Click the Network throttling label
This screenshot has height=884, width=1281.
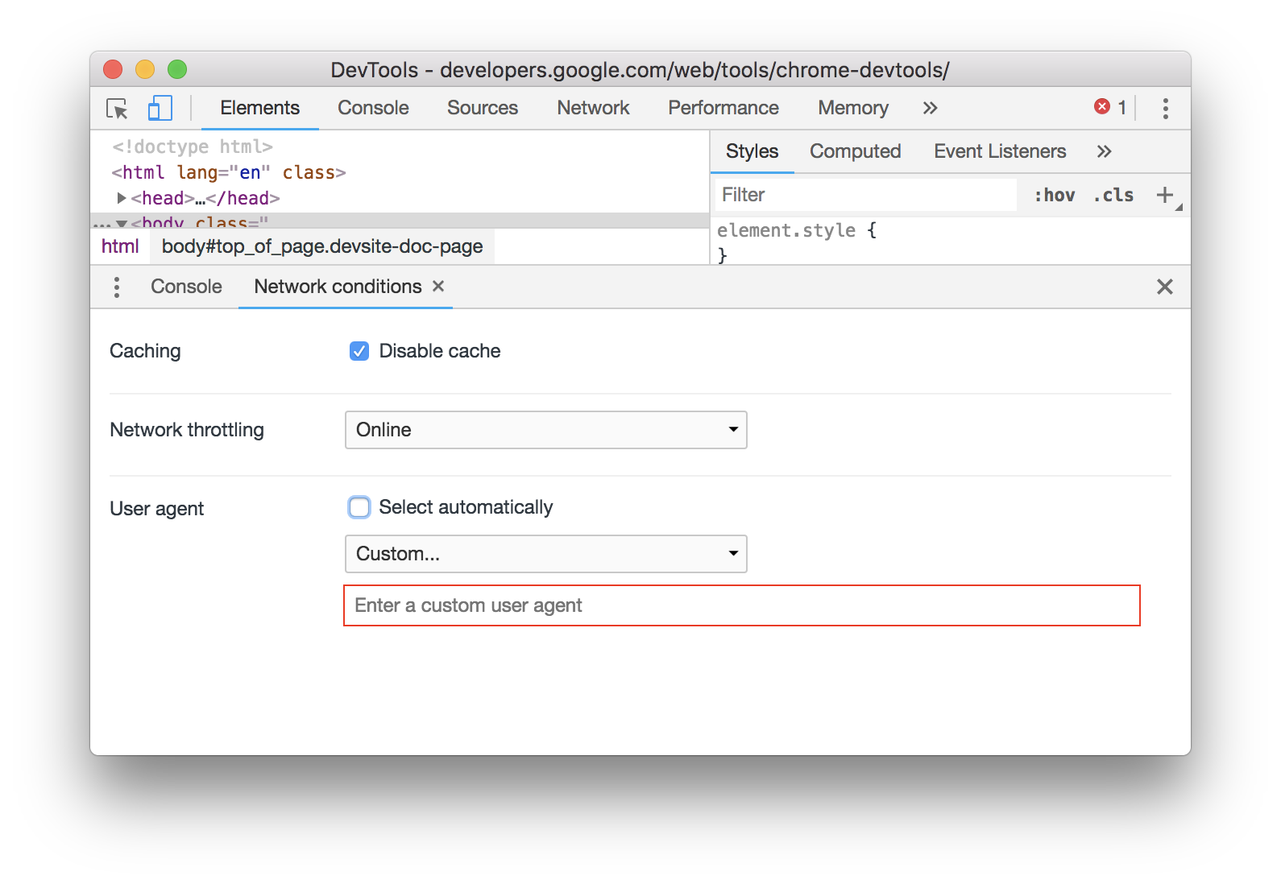tap(187, 430)
